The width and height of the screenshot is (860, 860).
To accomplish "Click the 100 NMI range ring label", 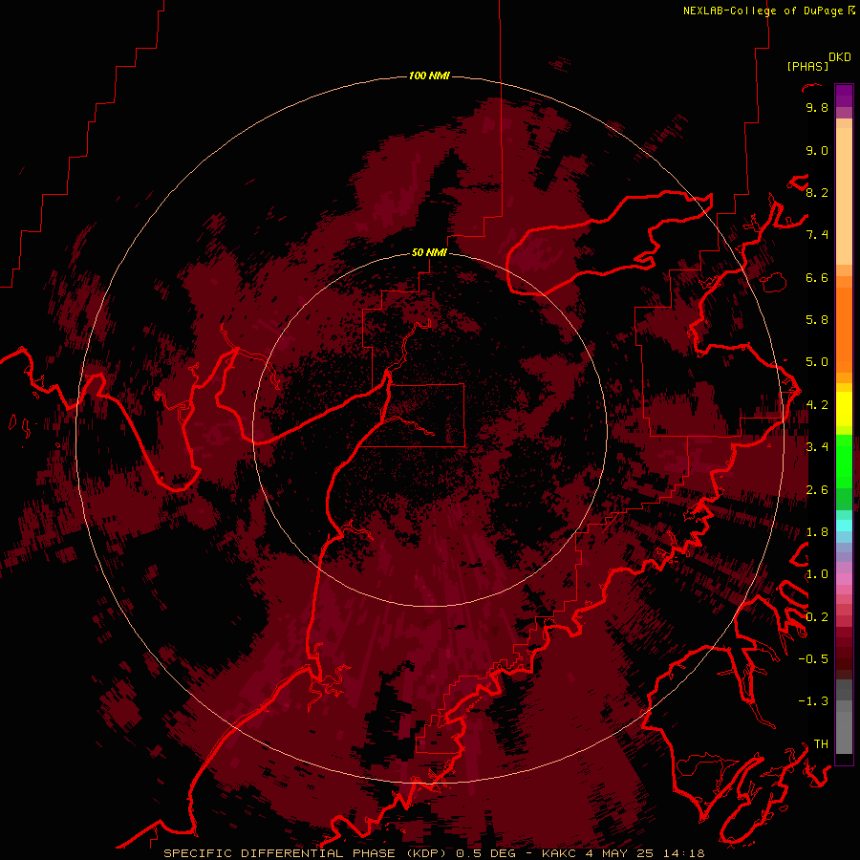I will tap(429, 75).
